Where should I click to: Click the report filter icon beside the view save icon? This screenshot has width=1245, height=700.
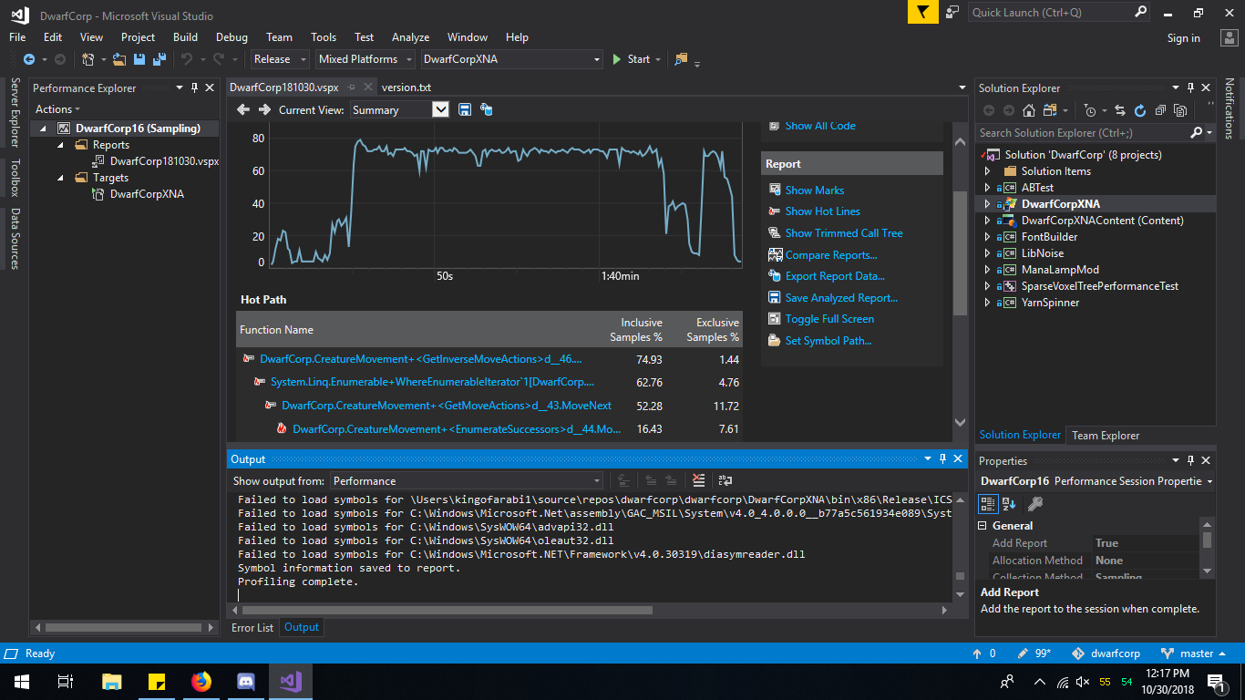tap(487, 109)
